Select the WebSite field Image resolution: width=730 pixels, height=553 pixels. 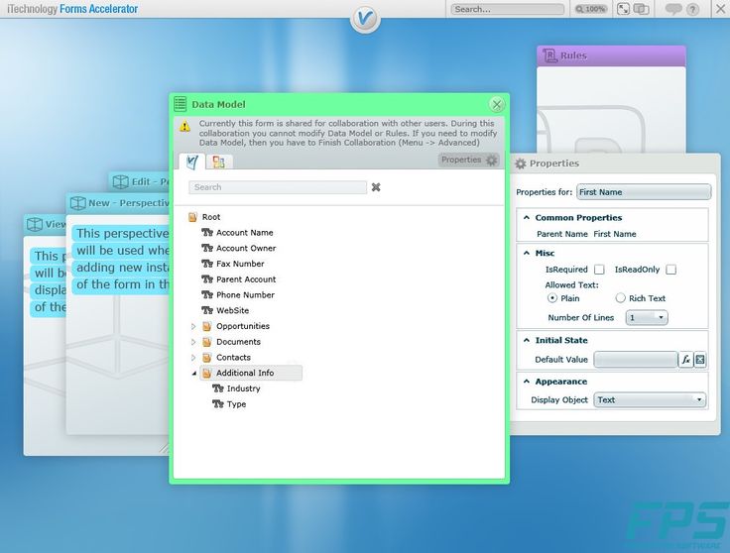232,310
